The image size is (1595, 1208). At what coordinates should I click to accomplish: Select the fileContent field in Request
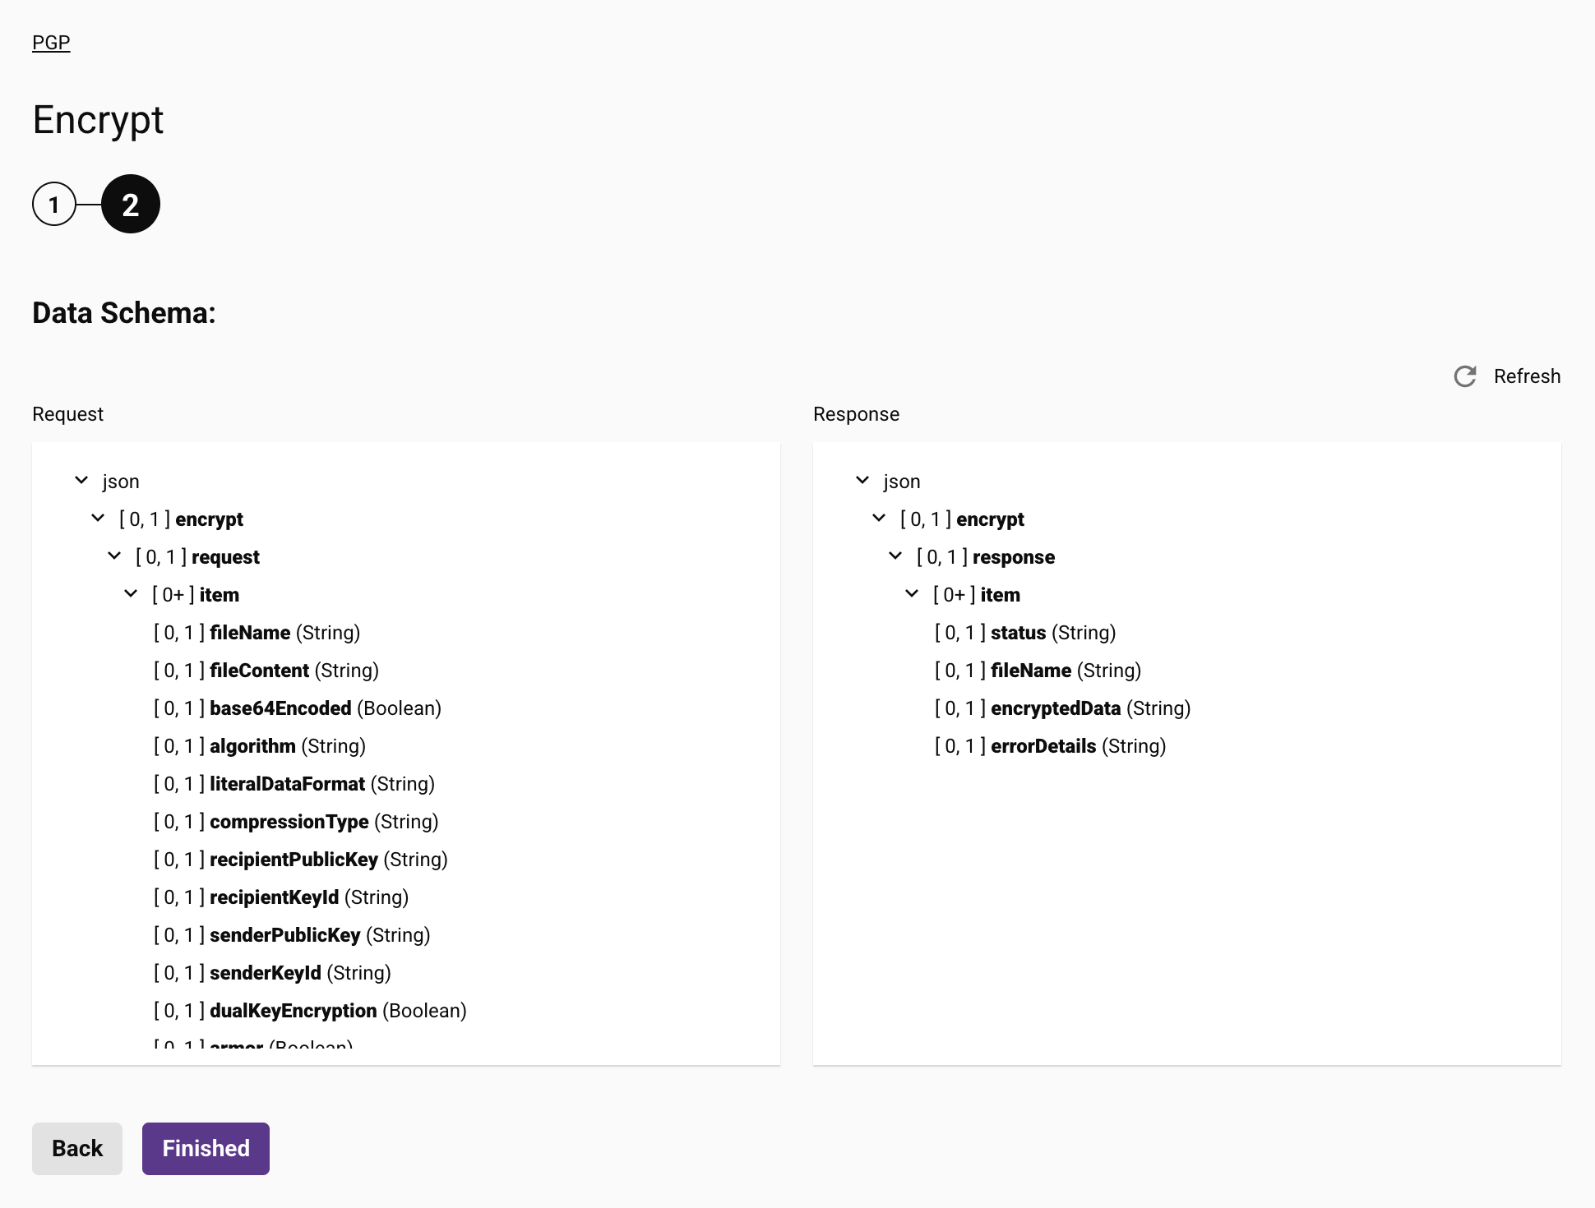[259, 671]
